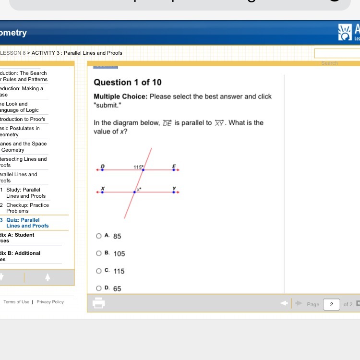360x360 pixels.
Task: Open Planes and the Space of Geometry
Action: pos(23,147)
